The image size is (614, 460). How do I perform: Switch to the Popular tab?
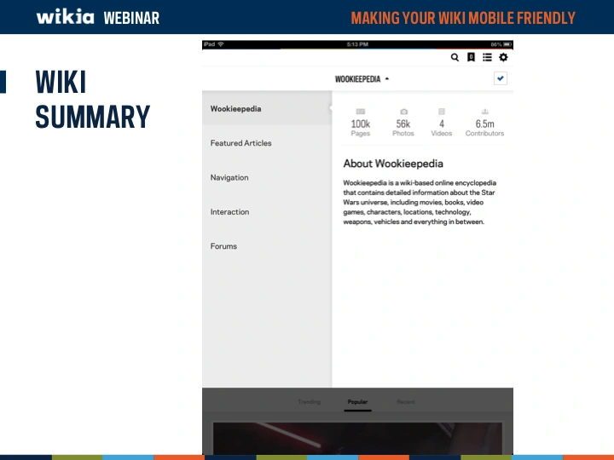pos(357,402)
